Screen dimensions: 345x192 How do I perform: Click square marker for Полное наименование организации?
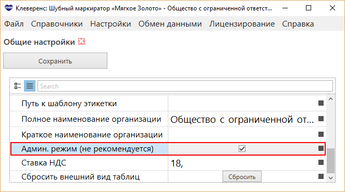tap(321, 119)
